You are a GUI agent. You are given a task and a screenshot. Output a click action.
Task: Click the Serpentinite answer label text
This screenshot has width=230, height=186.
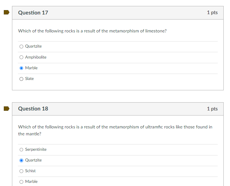(36, 149)
